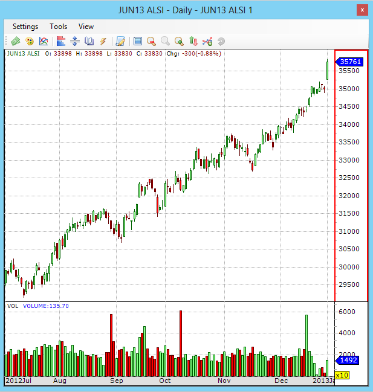Click the blue 35761 current price label

click(x=350, y=62)
